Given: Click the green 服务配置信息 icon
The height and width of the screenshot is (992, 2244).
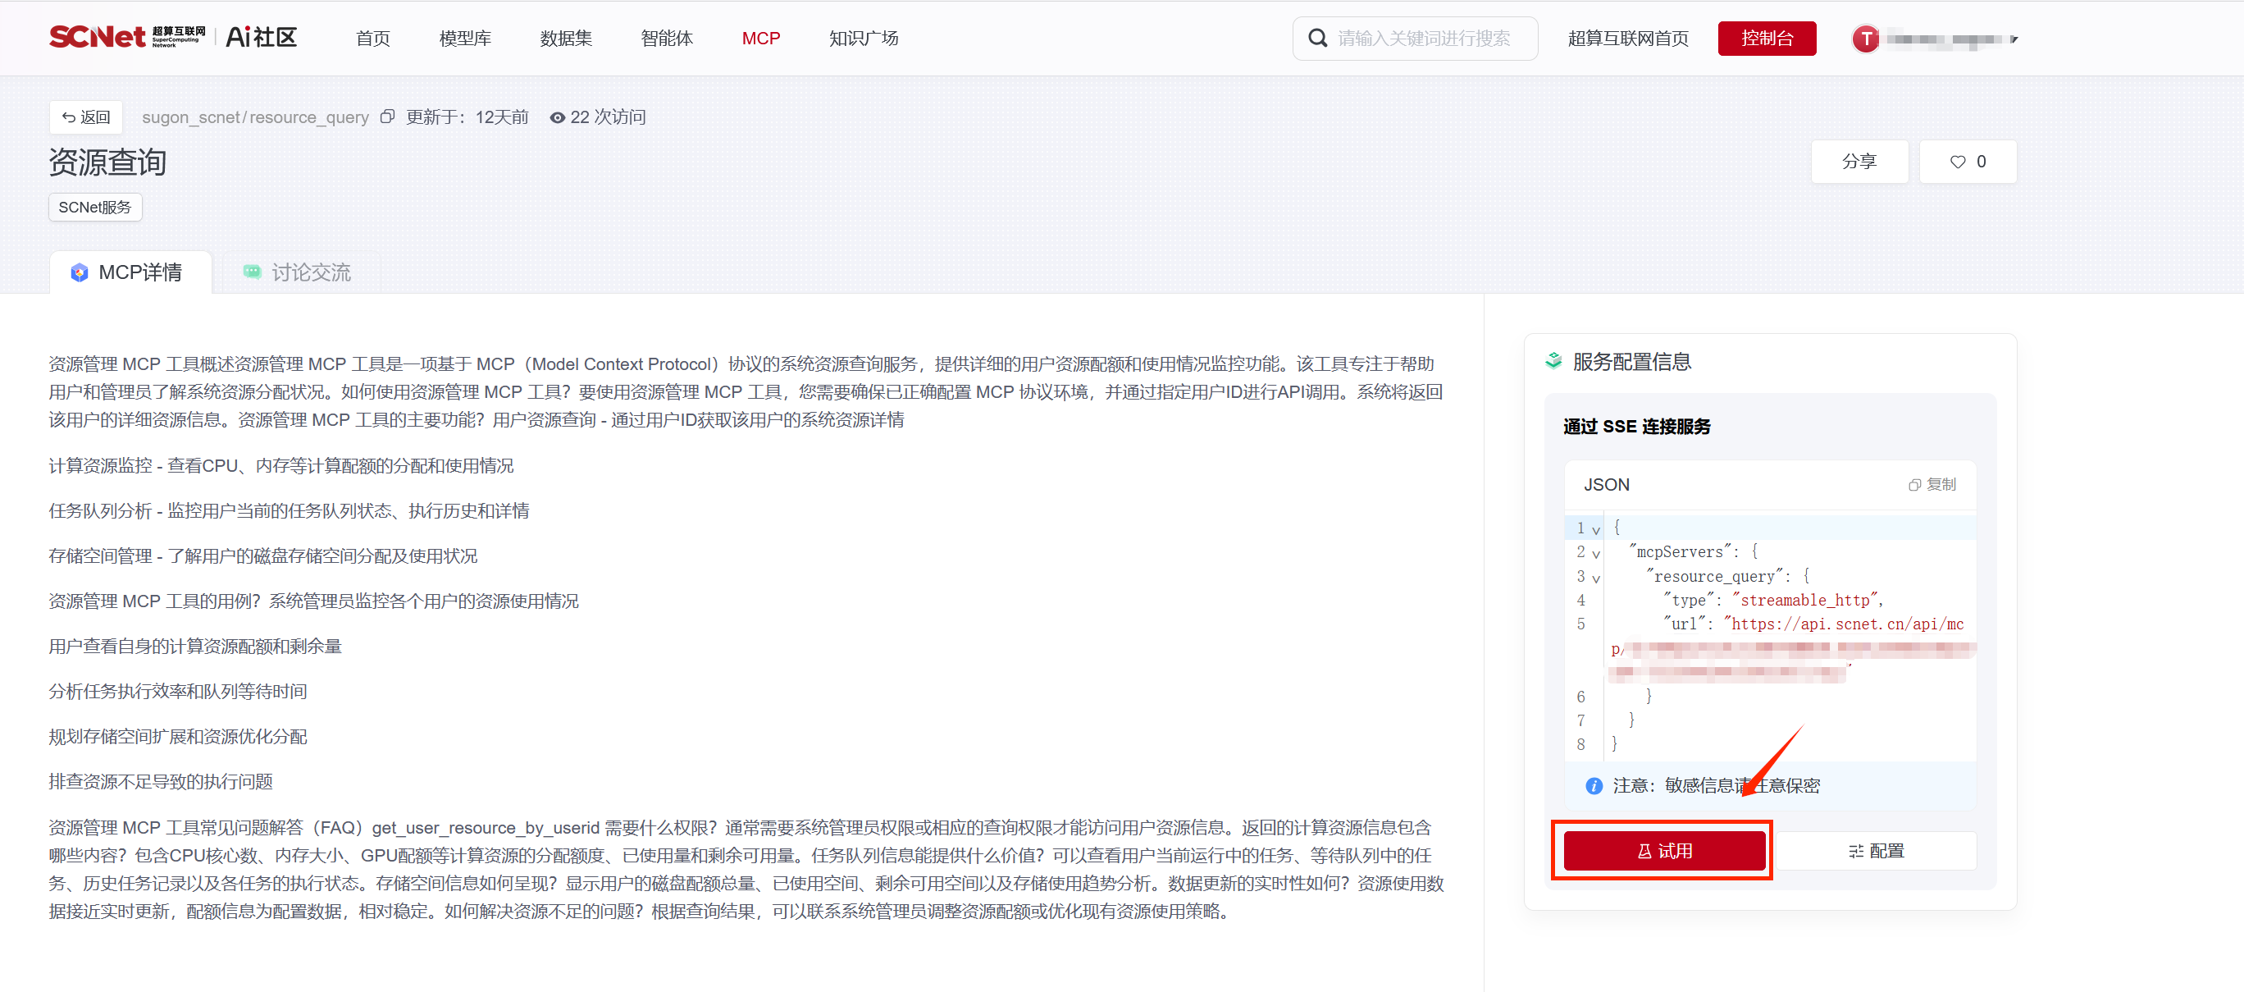Looking at the screenshot, I should [1553, 361].
